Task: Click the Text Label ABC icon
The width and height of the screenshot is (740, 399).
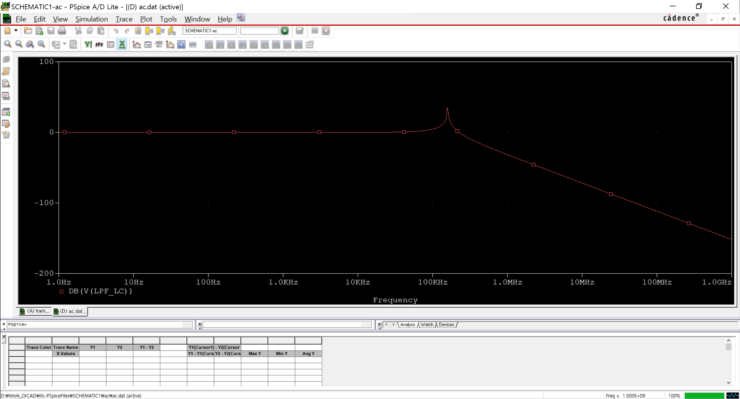Action: tap(159, 45)
